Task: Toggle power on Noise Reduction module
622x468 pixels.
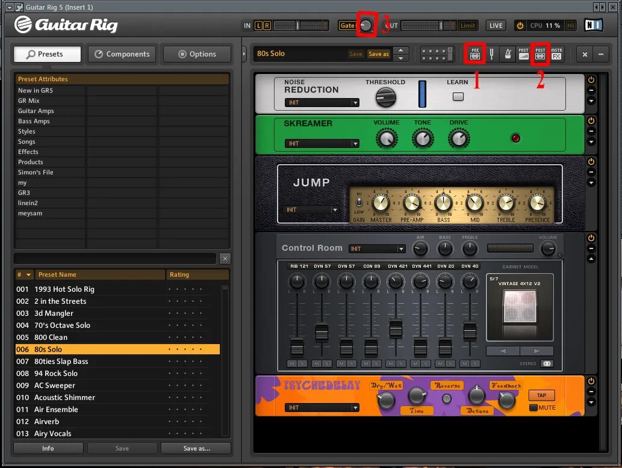Action: click(591, 79)
